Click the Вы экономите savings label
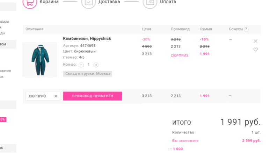 [185, 141]
